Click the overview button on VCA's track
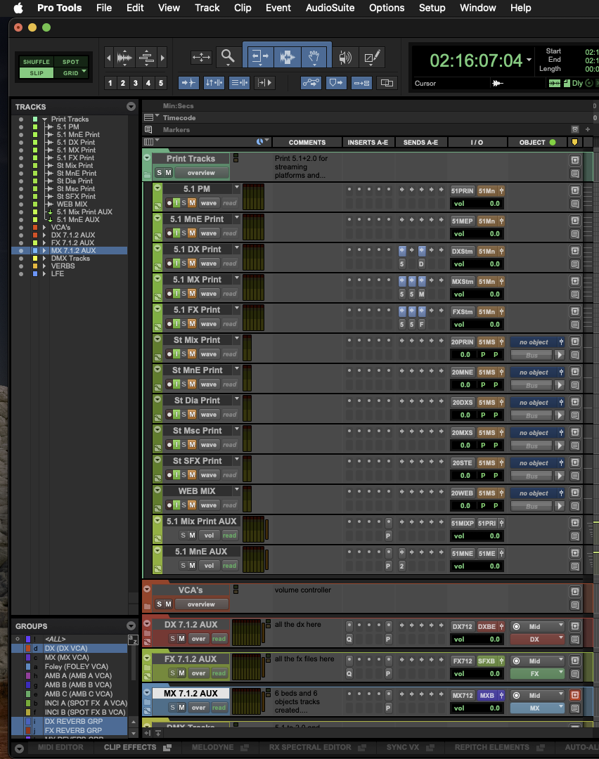The width and height of the screenshot is (599, 759). [201, 604]
